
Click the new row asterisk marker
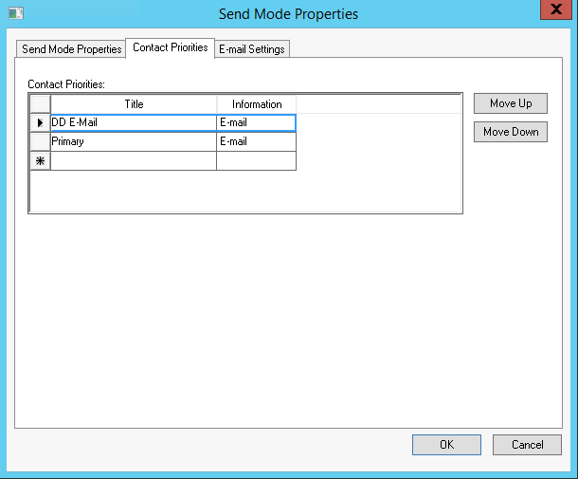[x=40, y=161]
